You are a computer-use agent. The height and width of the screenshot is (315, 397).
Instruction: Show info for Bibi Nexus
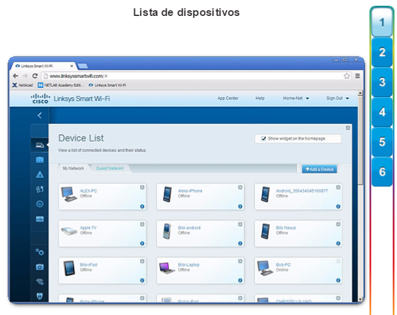[x=338, y=243]
